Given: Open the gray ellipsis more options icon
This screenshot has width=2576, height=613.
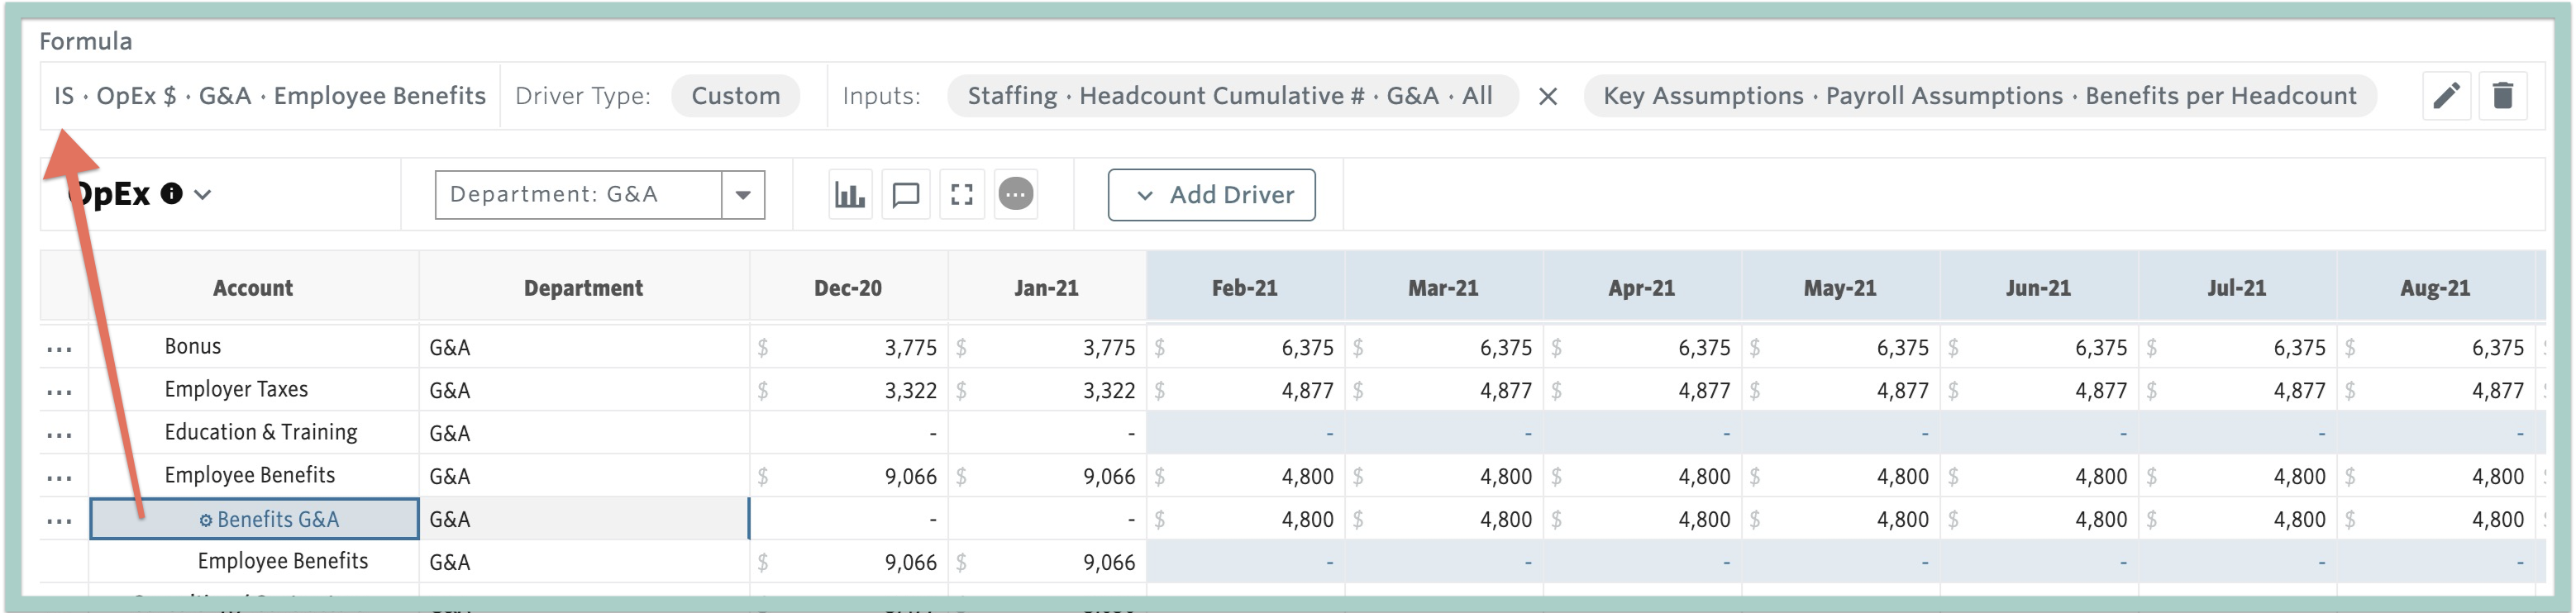Looking at the screenshot, I should tap(1016, 194).
